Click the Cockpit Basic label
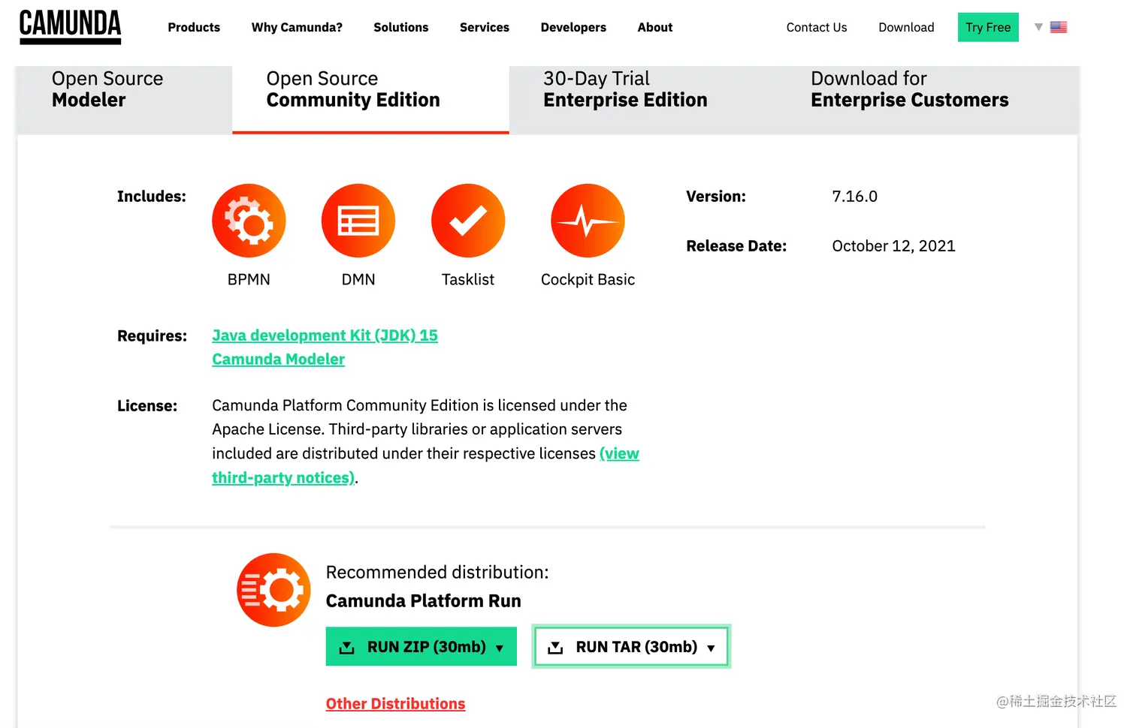Screen dimensions: 1136x728 click(x=588, y=279)
